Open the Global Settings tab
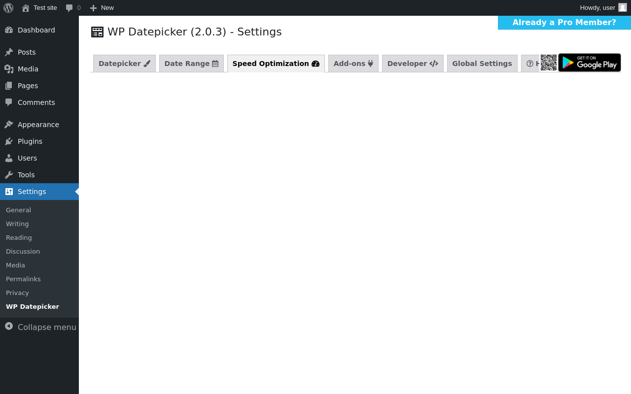 482,64
